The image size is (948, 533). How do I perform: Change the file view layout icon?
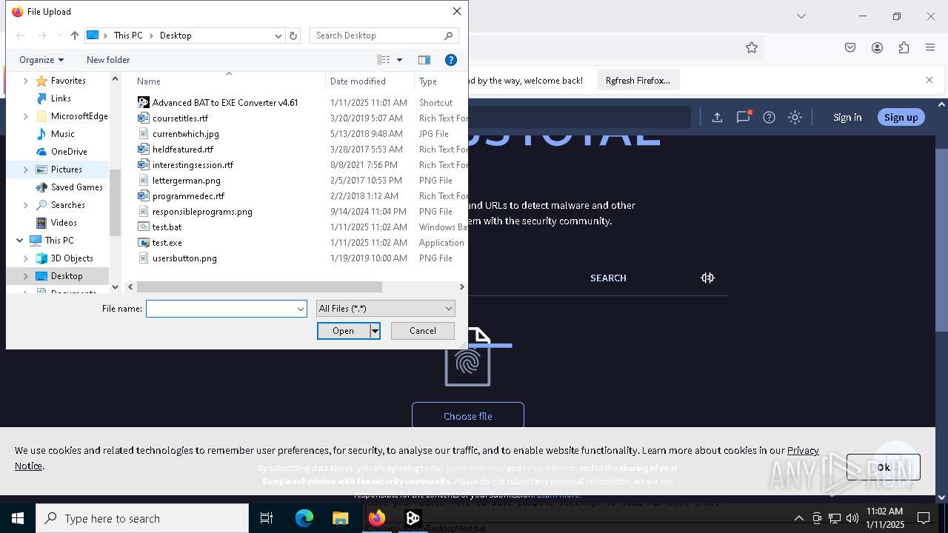[384, 60]
